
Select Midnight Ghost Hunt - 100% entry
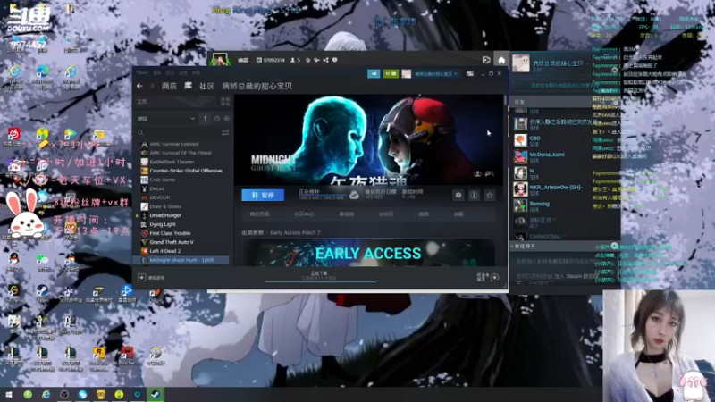182,260
